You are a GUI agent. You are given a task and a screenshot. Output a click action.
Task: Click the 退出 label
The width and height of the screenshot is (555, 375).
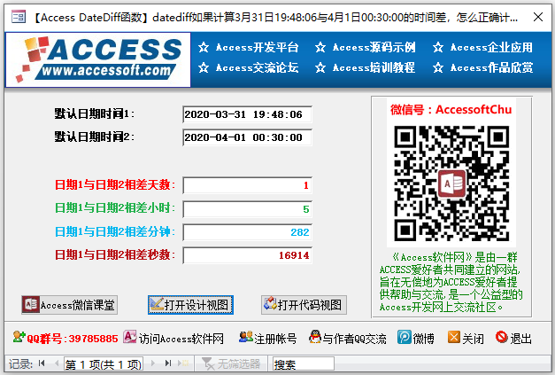520,339
